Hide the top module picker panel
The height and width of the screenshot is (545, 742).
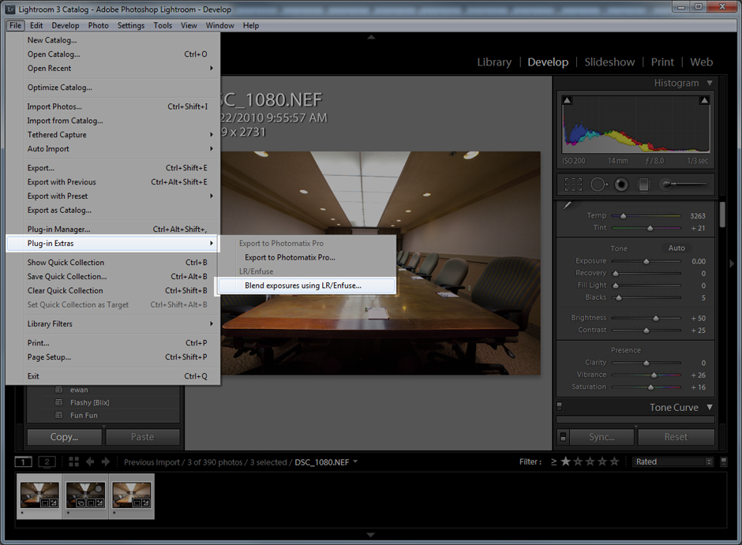point(371,36)
